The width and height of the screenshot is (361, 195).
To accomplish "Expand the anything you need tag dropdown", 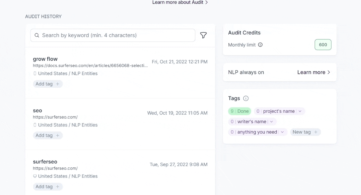I will click(x=282, y=132).
